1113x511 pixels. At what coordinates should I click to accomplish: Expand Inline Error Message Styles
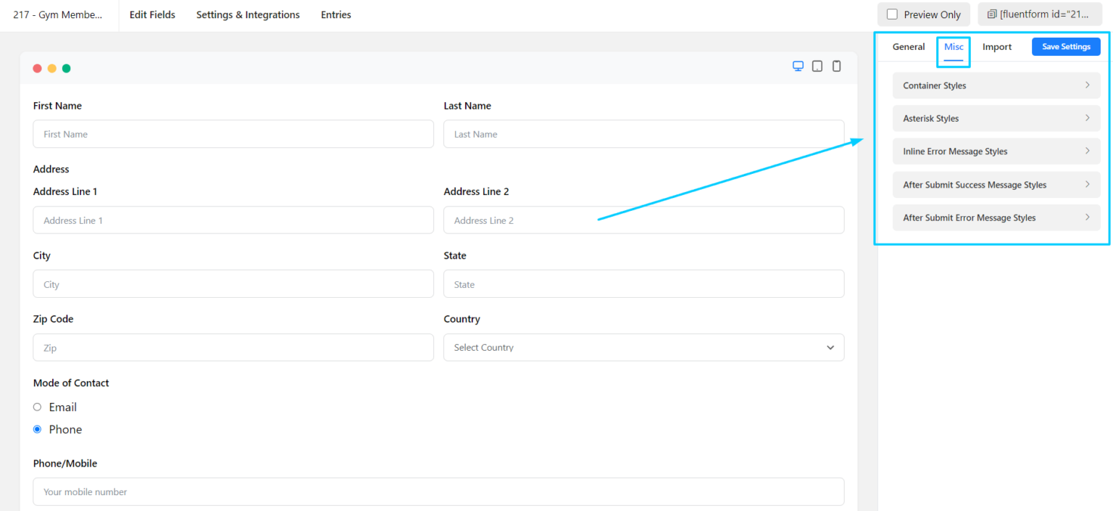996,151
